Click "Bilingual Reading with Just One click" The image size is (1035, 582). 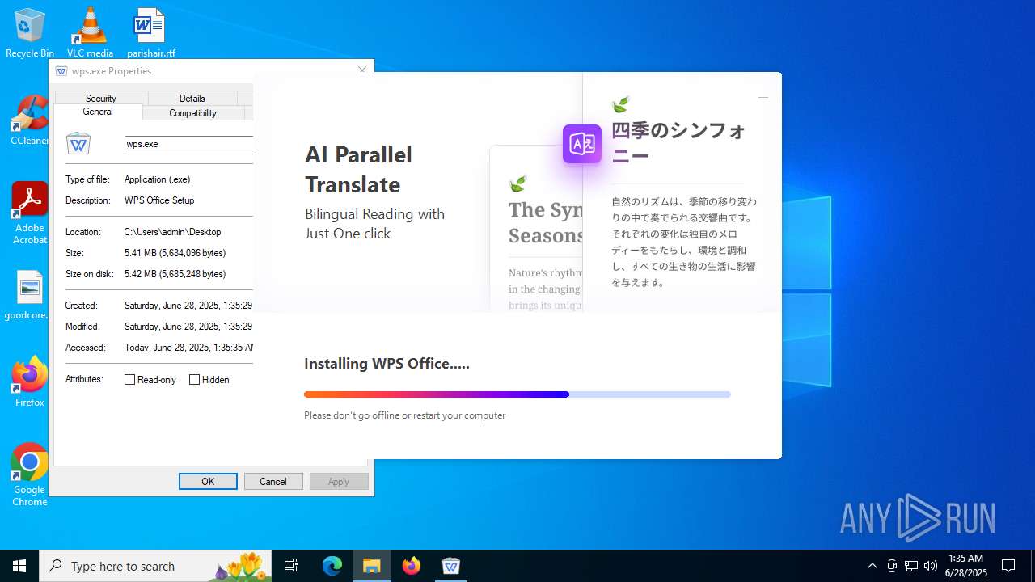(374, 224)
